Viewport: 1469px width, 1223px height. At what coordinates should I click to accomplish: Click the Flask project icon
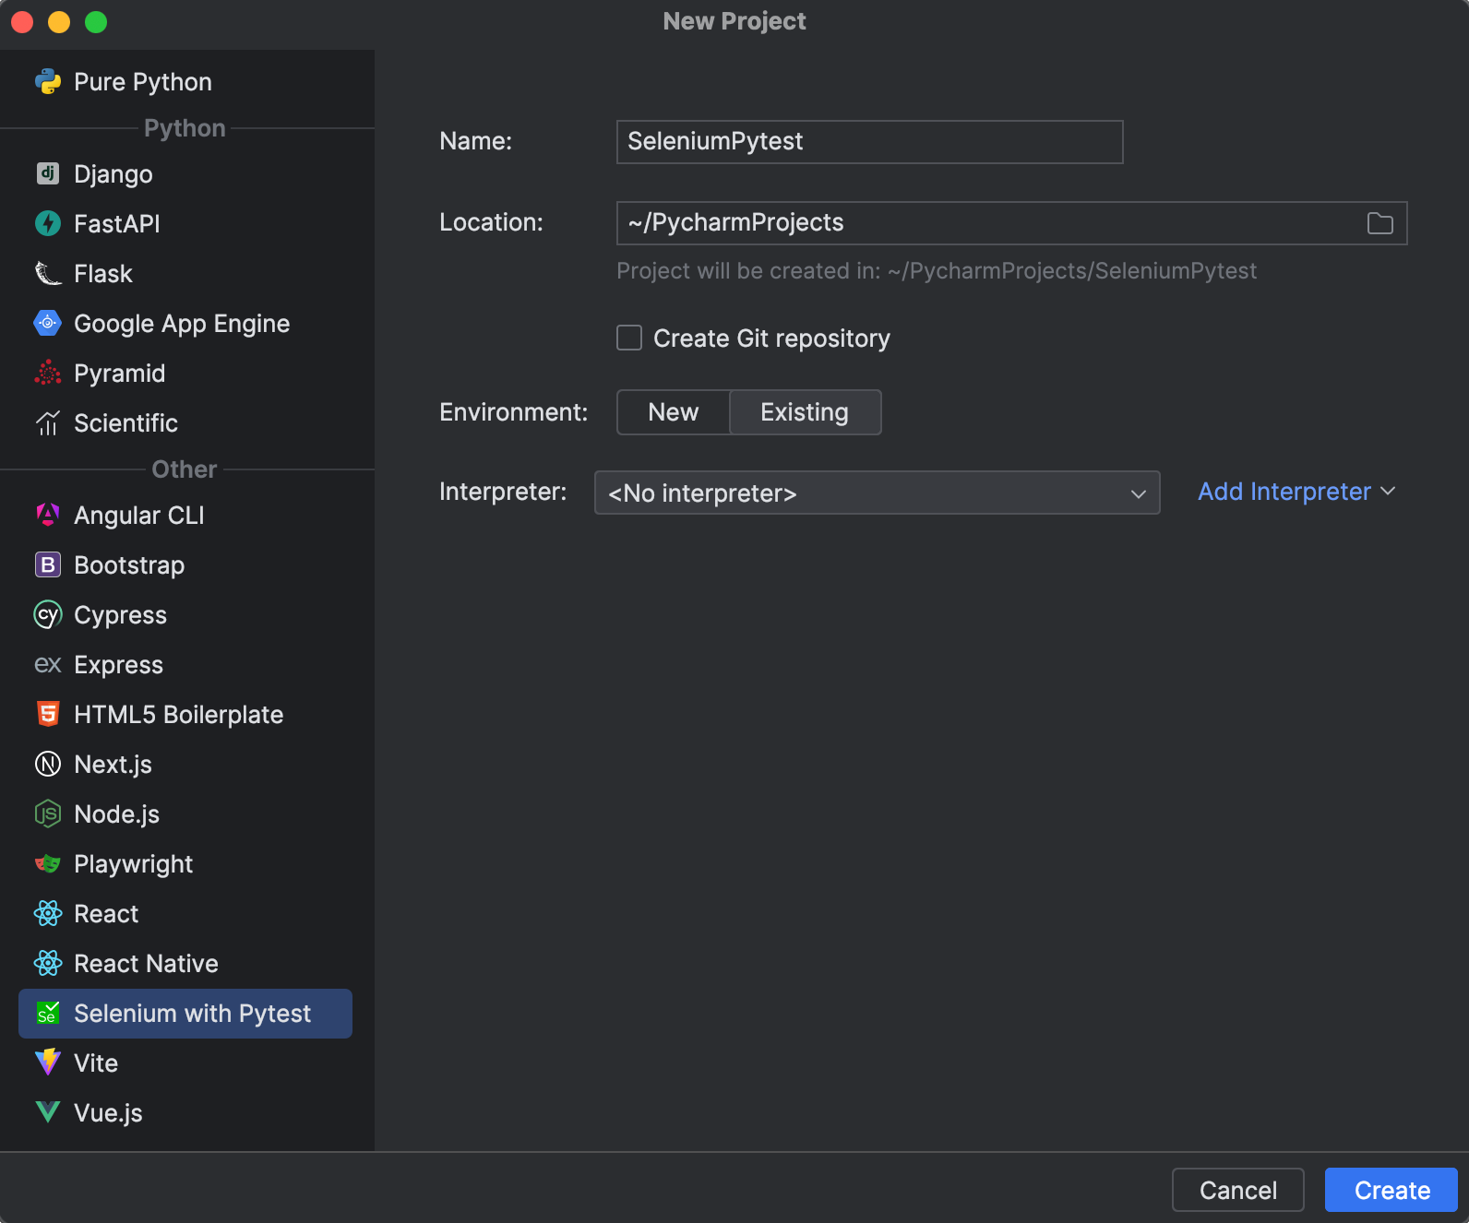(48, 273)
